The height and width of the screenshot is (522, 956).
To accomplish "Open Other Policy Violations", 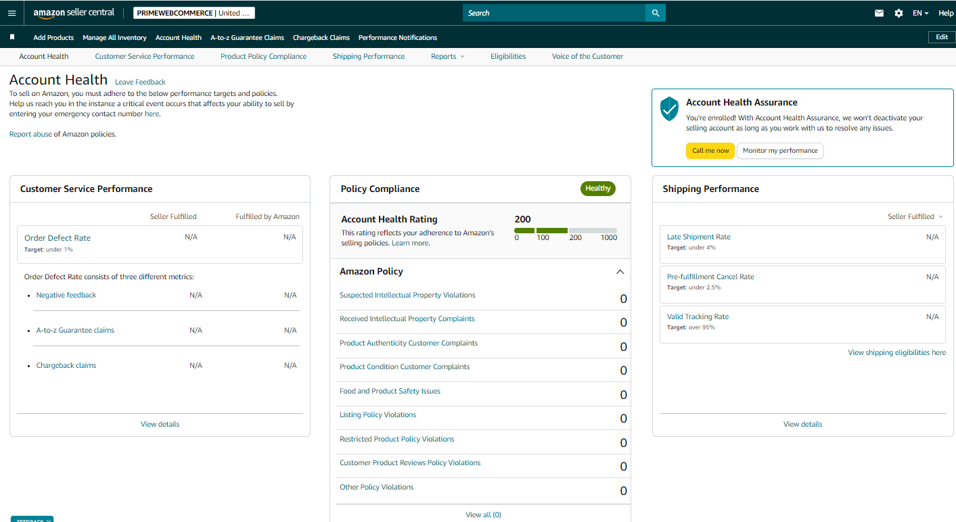I will pyautogui.click(x=377, y=487).
